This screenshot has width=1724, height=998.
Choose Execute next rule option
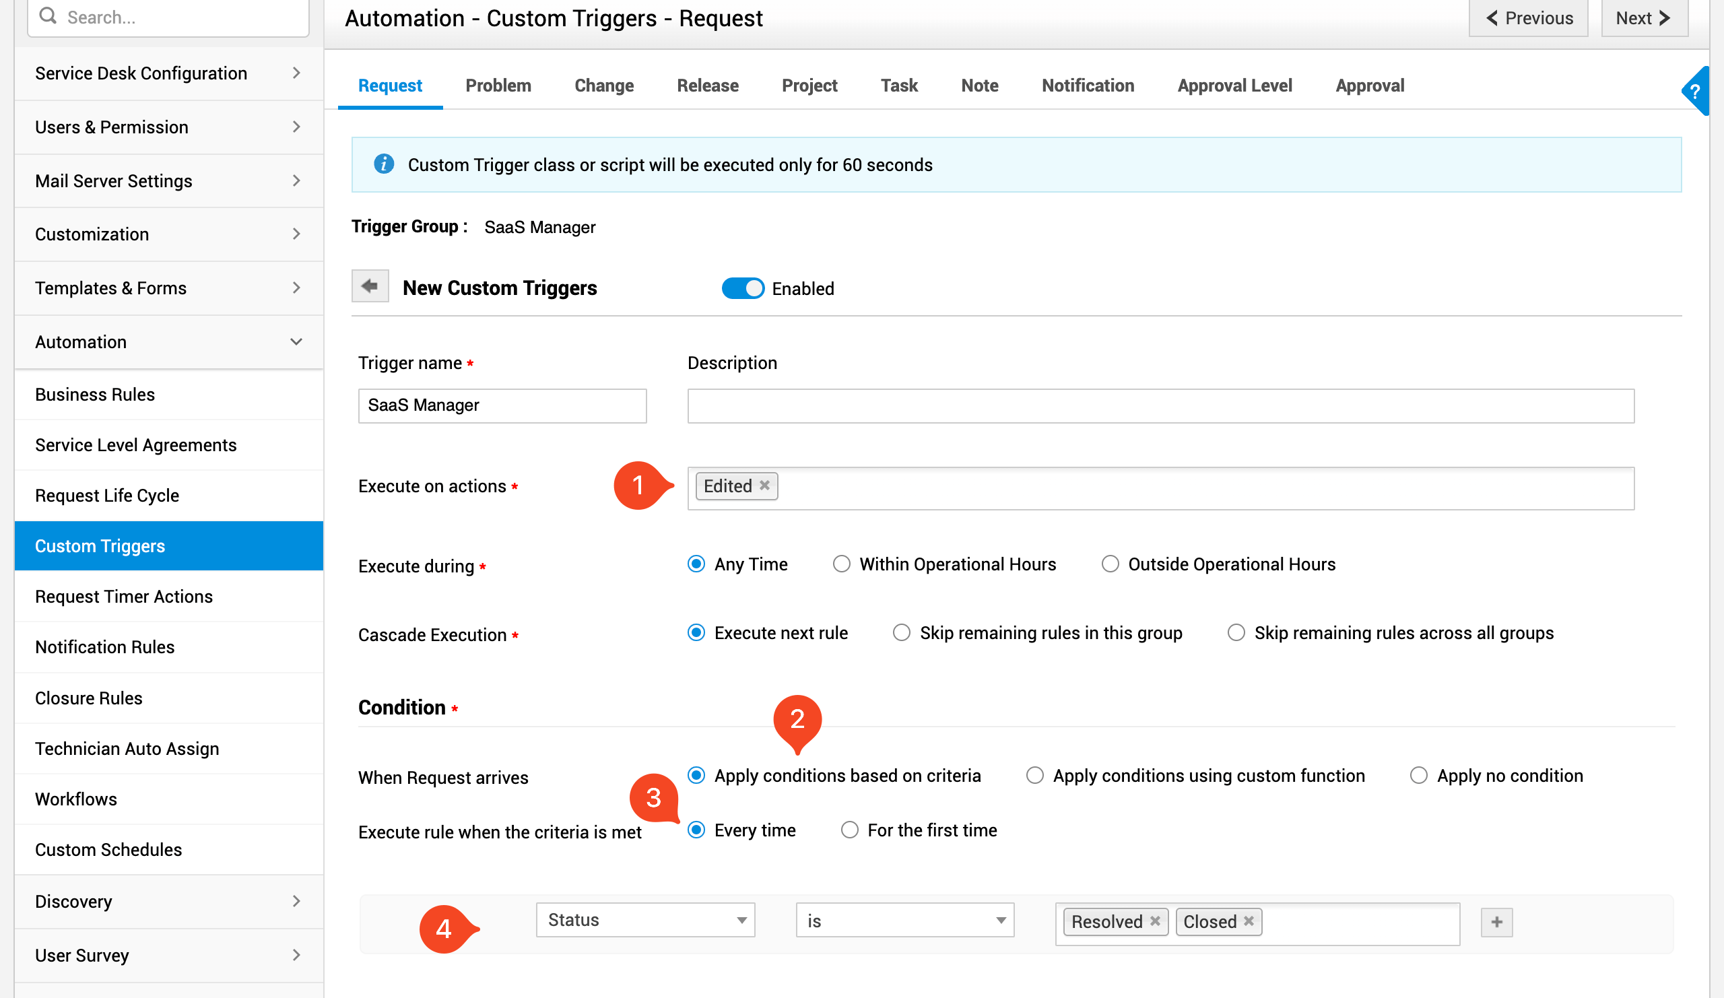coord(696,633)
